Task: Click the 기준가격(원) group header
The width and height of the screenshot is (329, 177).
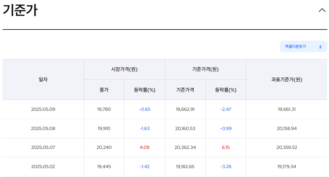Action: click(x=205, y=69)
